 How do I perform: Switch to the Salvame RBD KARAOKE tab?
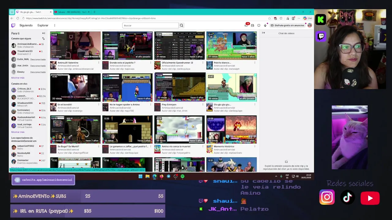[72, 12]
